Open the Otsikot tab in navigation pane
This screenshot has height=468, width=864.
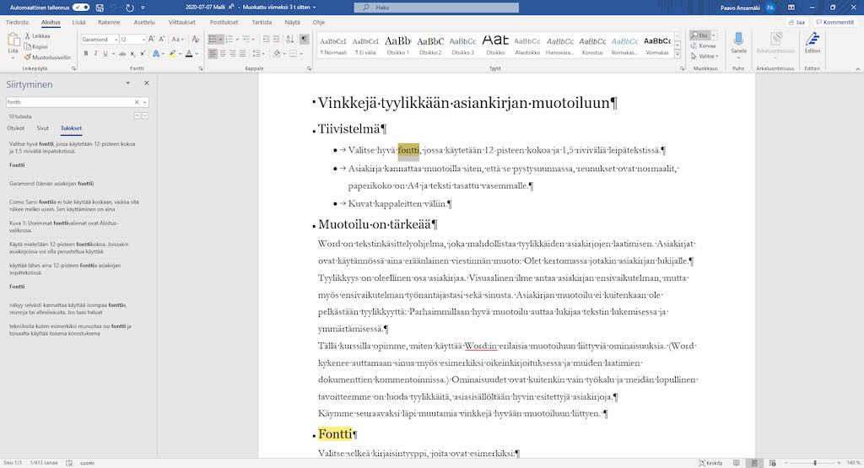15,128
